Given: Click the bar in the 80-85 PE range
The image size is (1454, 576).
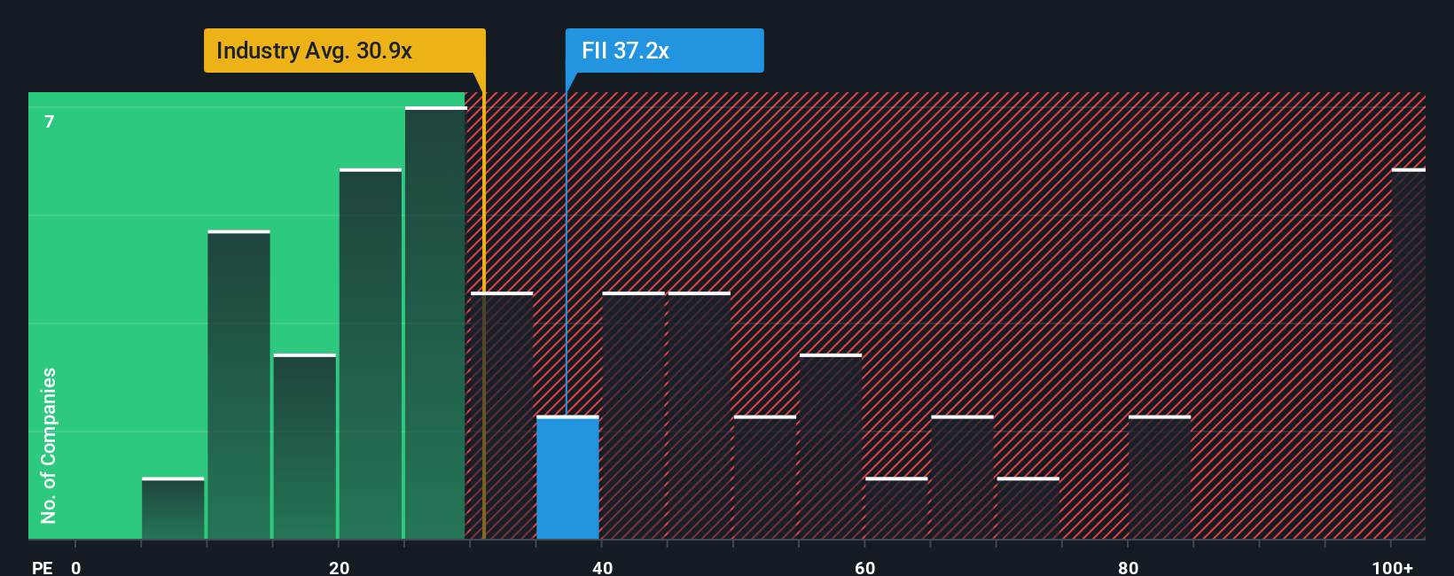Looking at the screenshot, I should [1160, 478].
